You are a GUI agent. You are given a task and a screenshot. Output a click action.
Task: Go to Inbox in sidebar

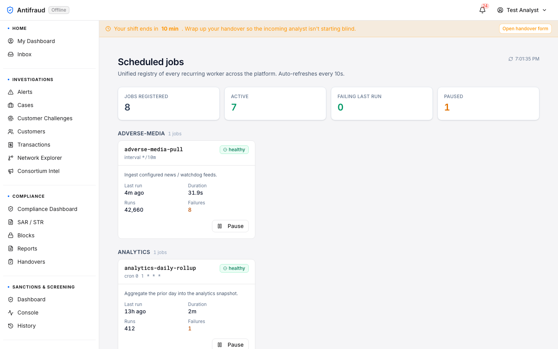pos(49,54)
